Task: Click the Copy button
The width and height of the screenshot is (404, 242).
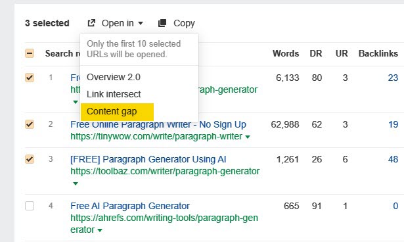Action: coord(177,23)
